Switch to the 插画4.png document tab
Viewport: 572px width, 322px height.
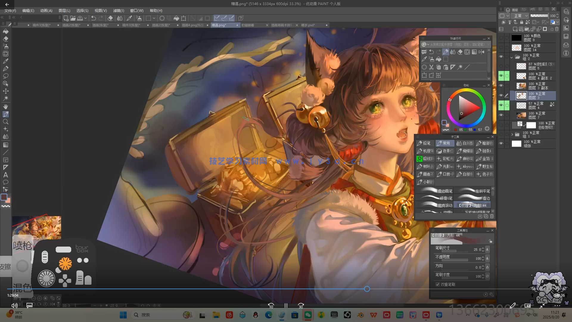click(192, 25)
